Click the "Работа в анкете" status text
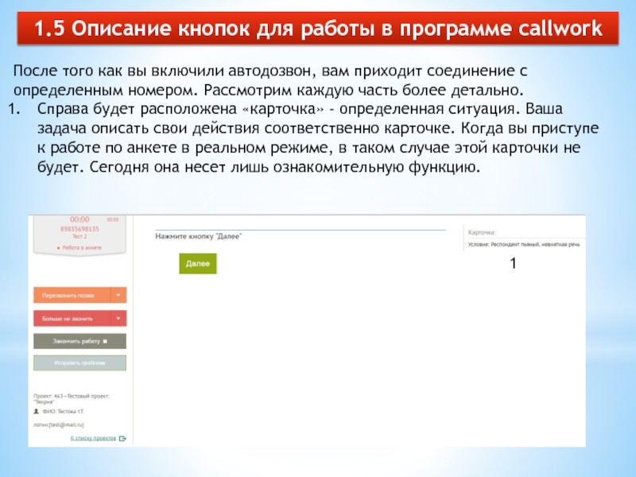This screenshot has width=636, height=477. [x=82, y=247]
